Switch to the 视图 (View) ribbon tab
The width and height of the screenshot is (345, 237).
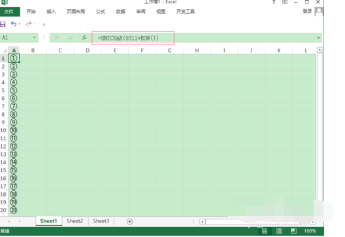click(x=161, y=12)
